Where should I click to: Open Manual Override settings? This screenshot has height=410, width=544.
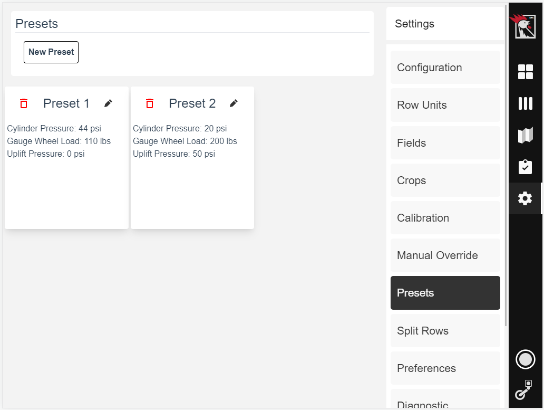point(445,255)
